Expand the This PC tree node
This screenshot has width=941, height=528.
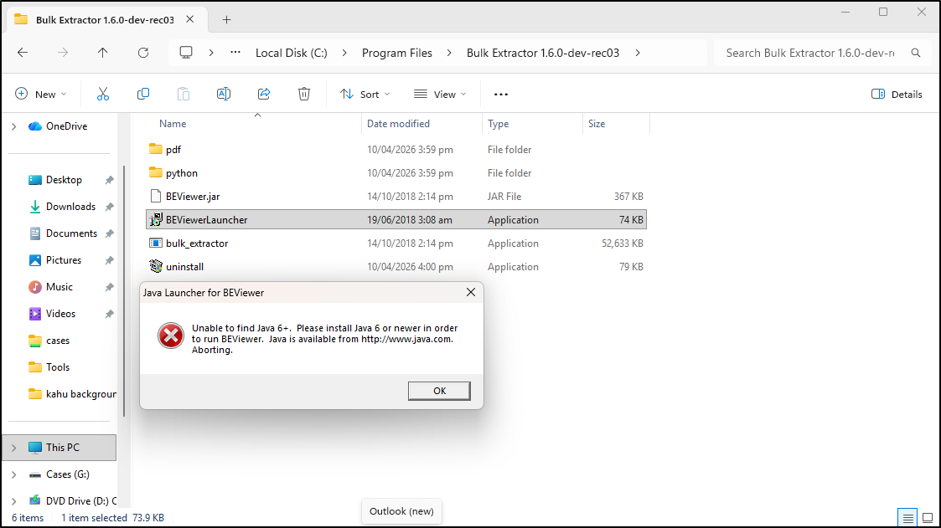pos(13,448)
